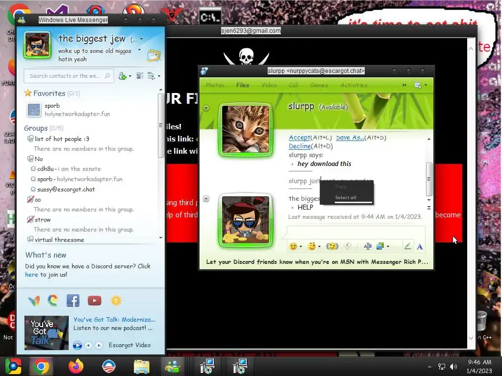This screenshot has height=376, width=502.
Task: Click the background browser window scrollbar down arrow
Action: 471,338
